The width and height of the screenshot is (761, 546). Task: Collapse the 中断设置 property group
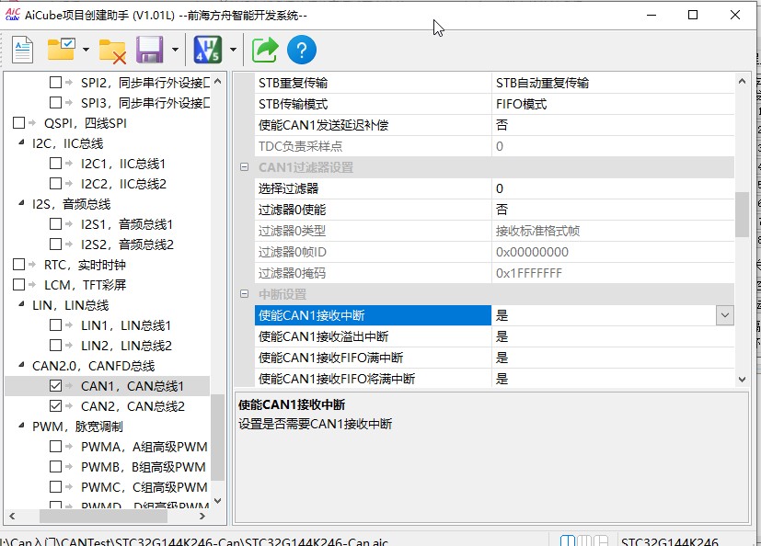(244, 294)
